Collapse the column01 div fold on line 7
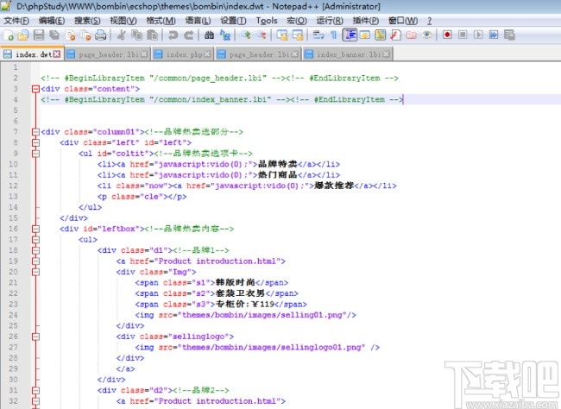Image resolution: width=561 pixels, height=409 pixels. coord(35,132)
